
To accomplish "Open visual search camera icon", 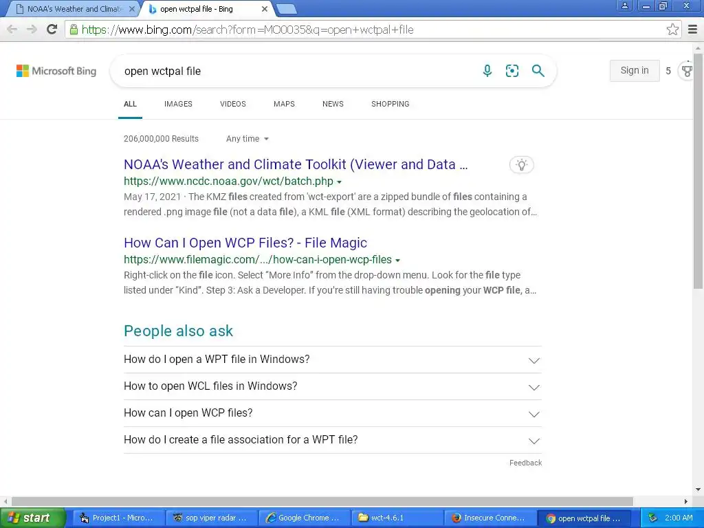I will coord(511,71).
